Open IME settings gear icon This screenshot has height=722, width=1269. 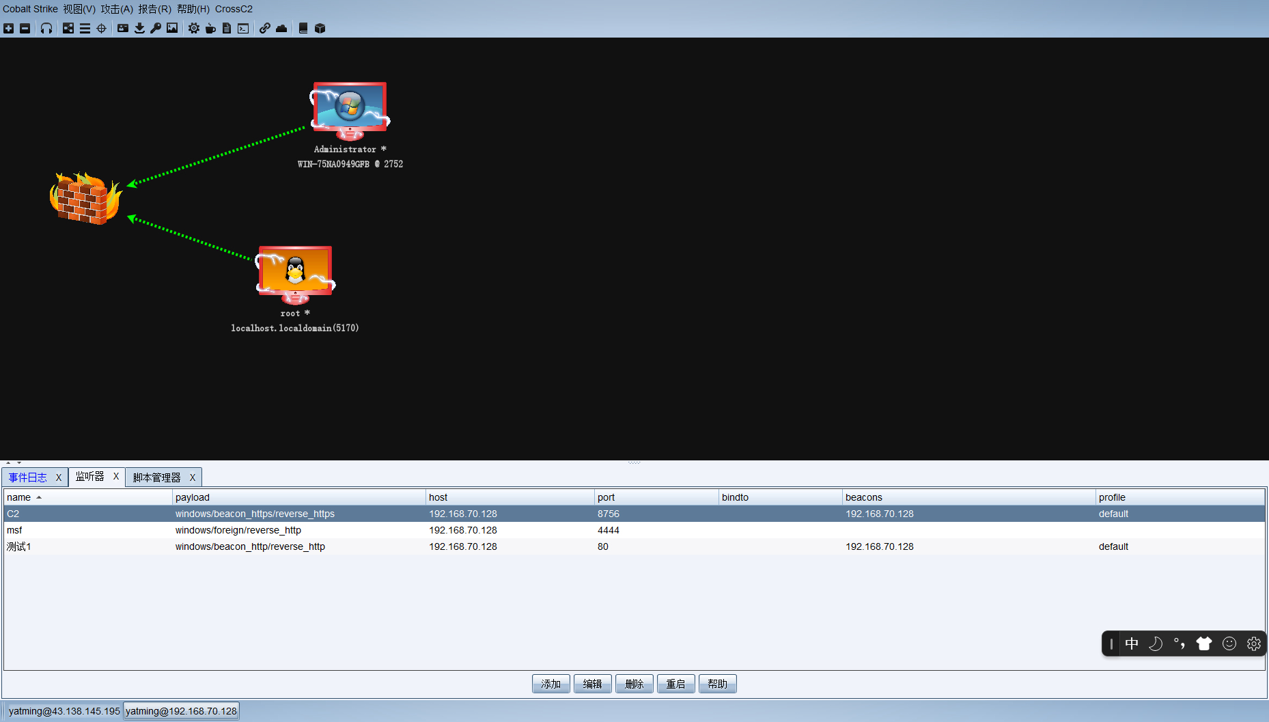[1254, 643]
